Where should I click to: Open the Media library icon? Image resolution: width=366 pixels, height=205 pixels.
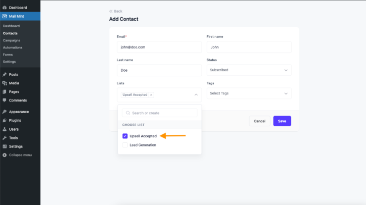[x=5, y=83]
